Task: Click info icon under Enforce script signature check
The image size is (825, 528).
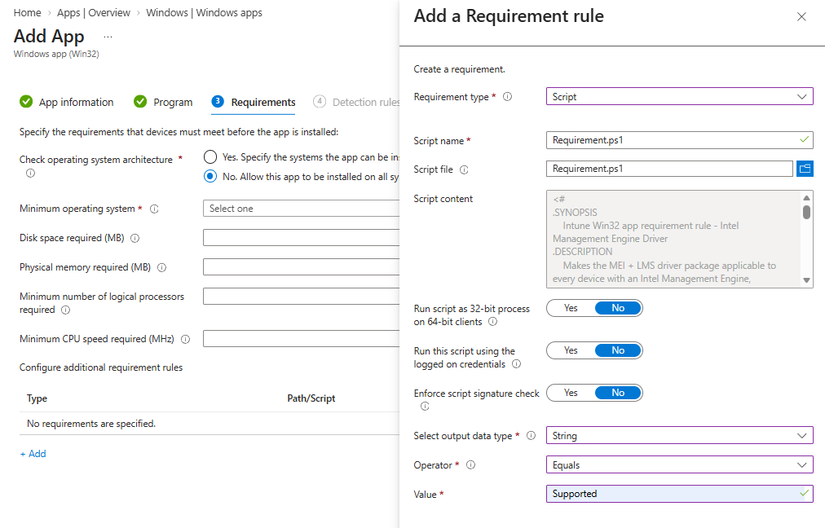Action: [425, 406]
